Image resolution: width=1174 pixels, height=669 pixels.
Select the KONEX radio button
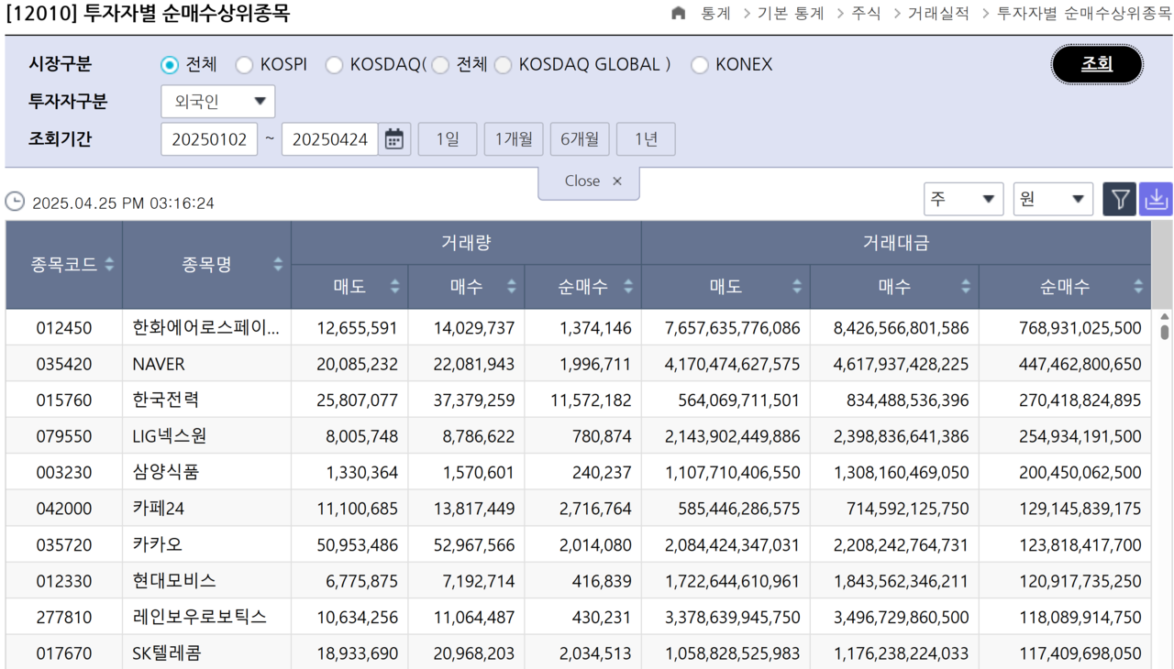(700, 65)
